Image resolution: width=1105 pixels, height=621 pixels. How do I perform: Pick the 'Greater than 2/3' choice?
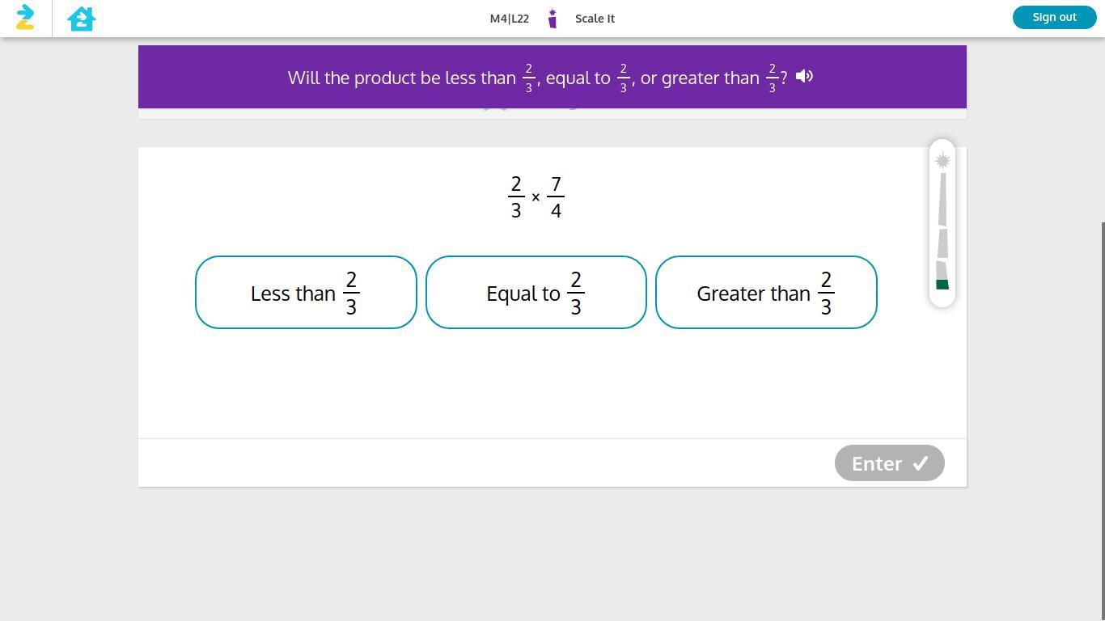pyautogui.click(x=766, y=293)
